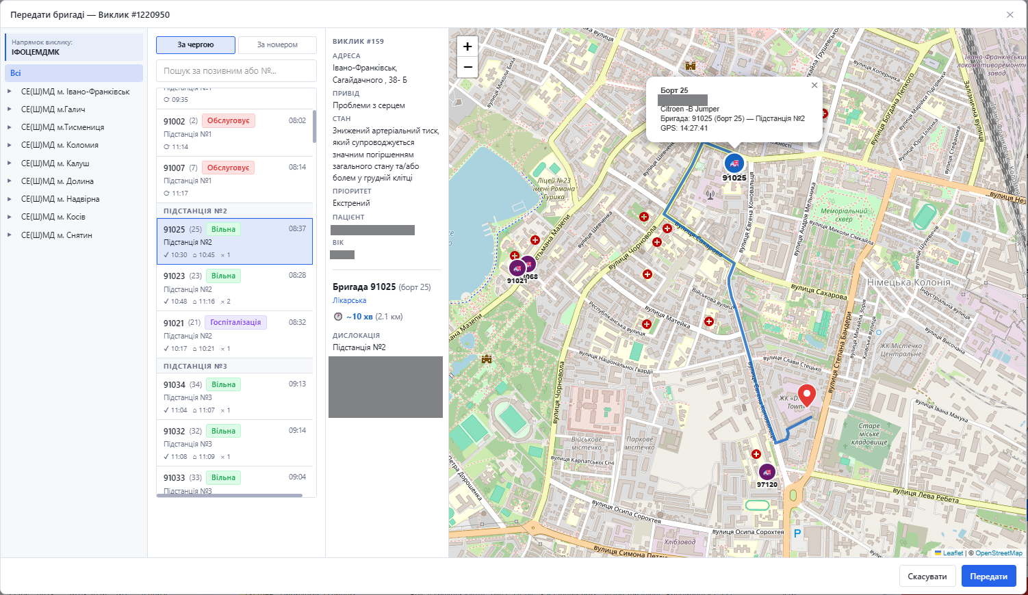Open the Leaflet attribution link

(953, 553)
